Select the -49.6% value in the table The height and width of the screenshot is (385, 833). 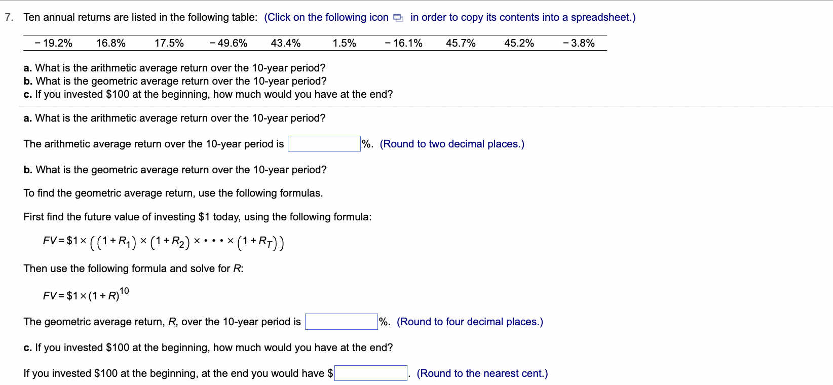click(x=228, y=43)
